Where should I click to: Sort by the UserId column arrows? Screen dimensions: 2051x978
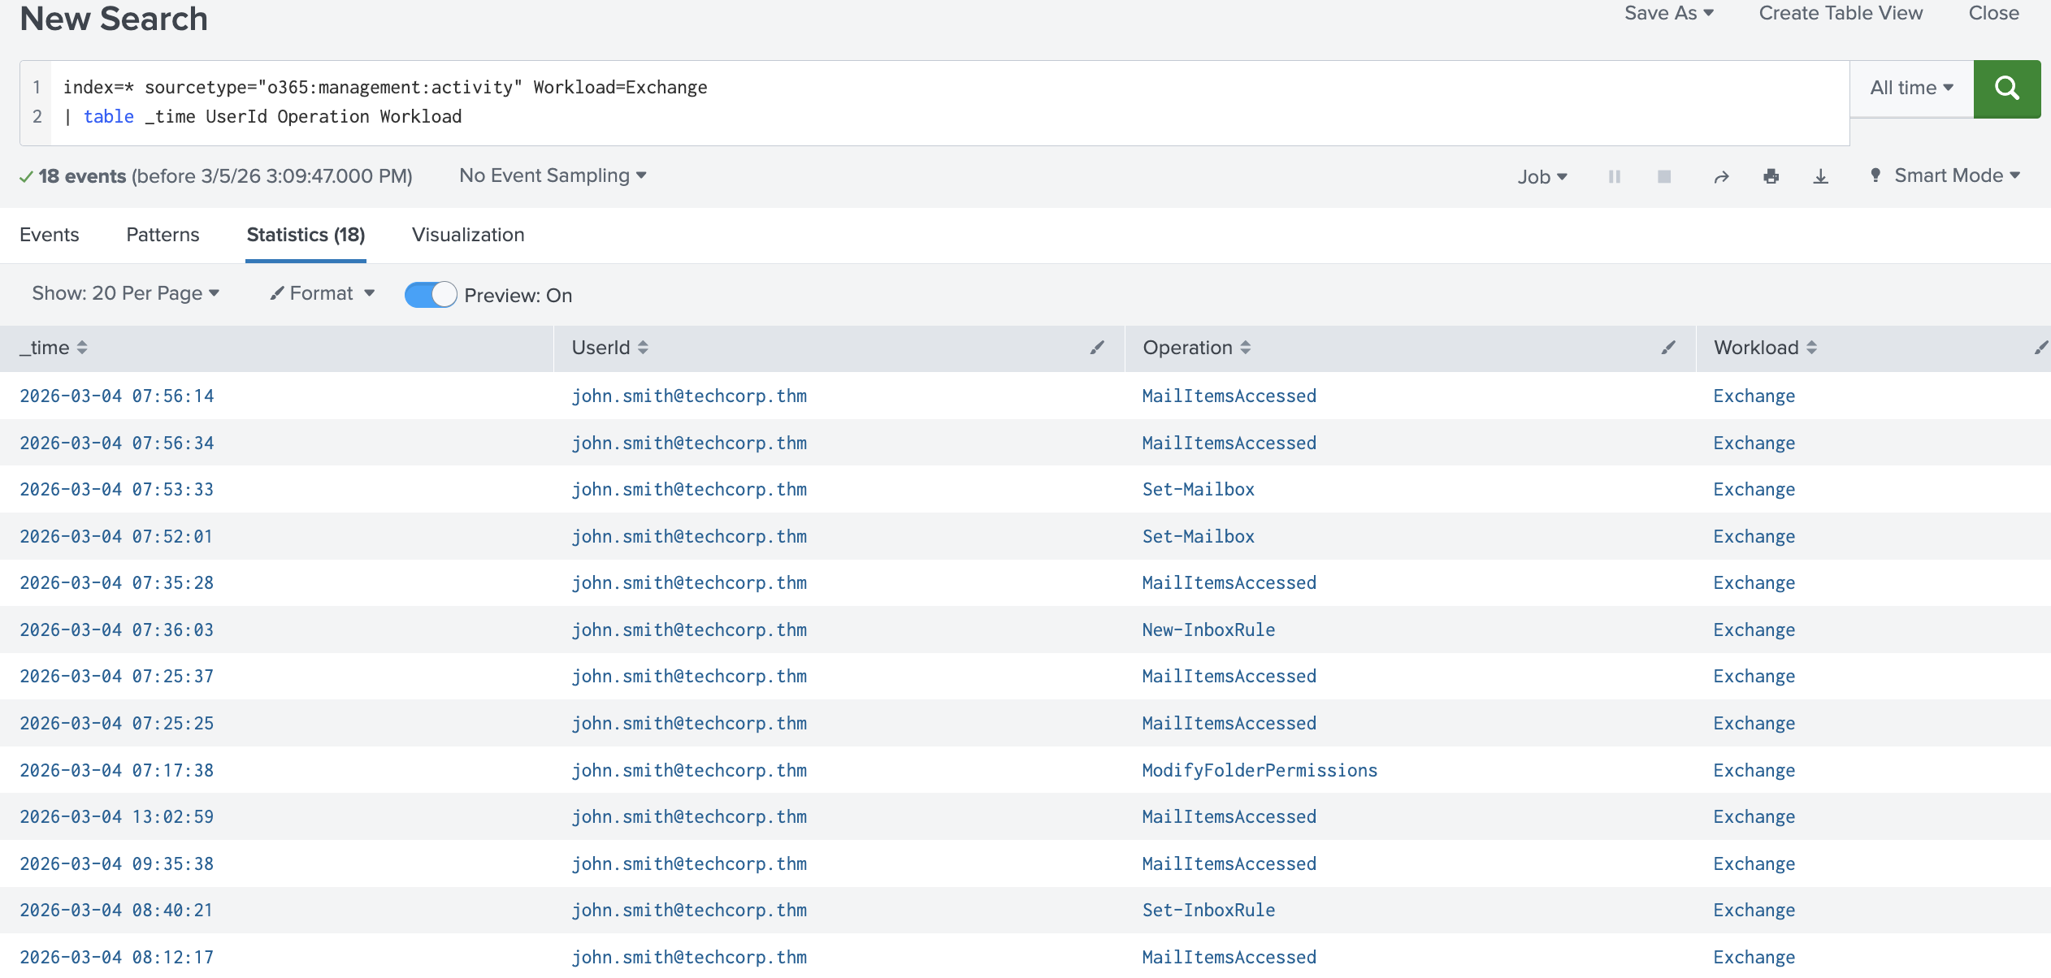pos(643,348)
